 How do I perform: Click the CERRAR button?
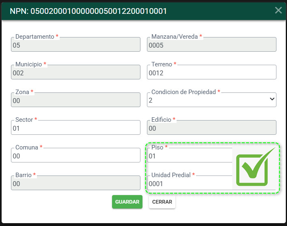point(162,202)
